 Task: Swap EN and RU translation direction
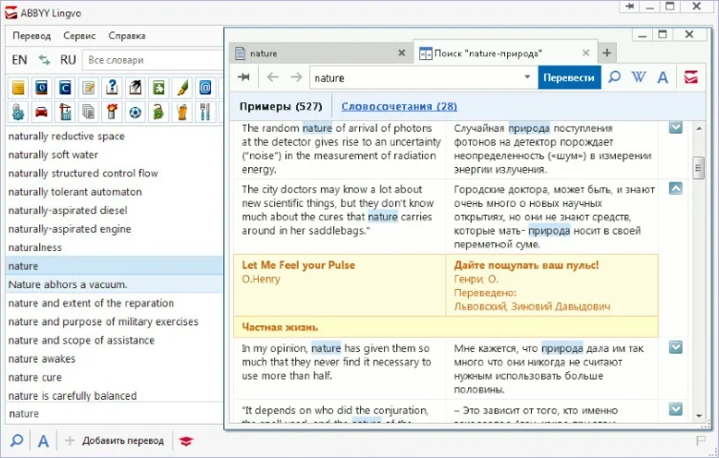[43, 59]
